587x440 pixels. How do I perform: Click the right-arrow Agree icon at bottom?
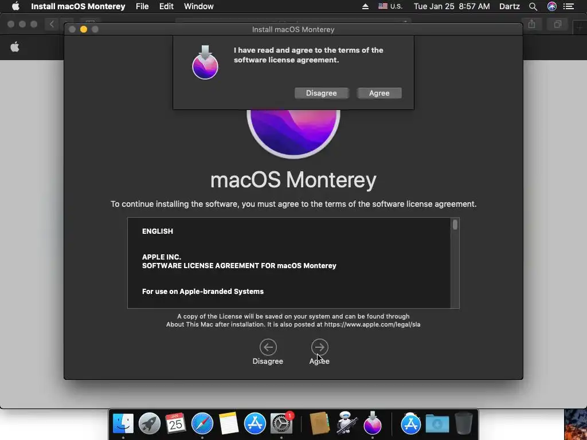[319, 347]
